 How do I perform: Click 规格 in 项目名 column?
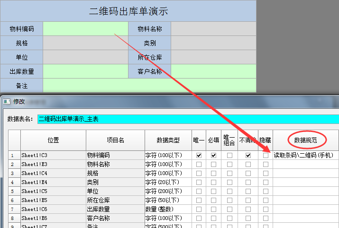click(116, 173)
